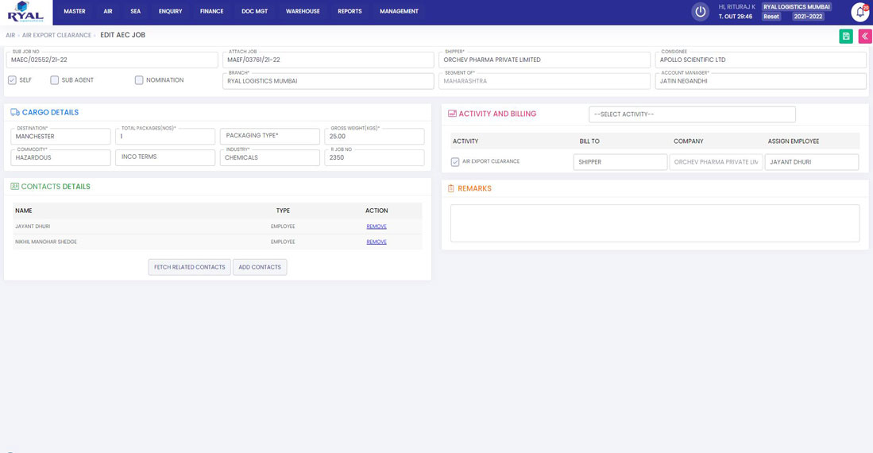Click the Ryal Logistics Mumbai header badge

point(797,6)
